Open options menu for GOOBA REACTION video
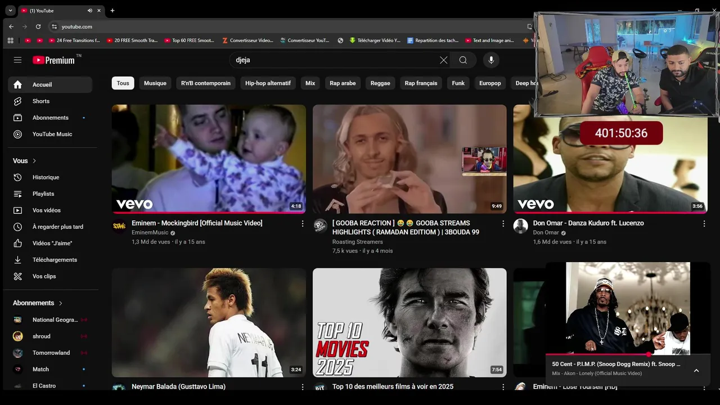 503,224
